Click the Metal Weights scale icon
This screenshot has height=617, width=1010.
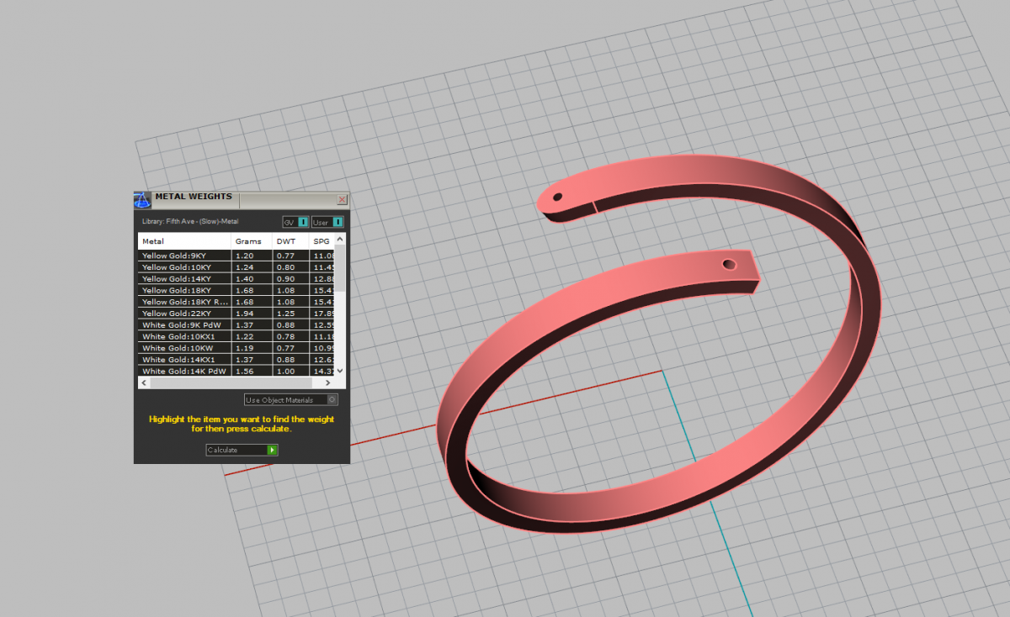tap(142, 201)
